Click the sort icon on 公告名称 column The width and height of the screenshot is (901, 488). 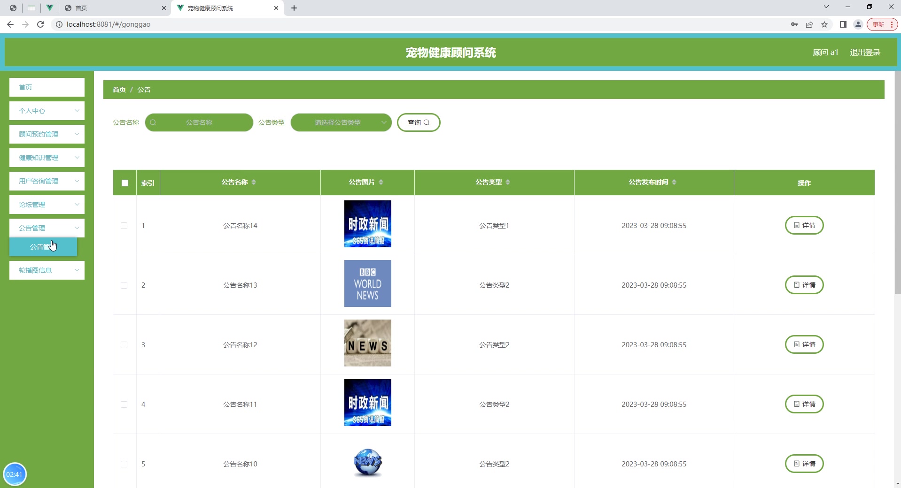[254, 183]
